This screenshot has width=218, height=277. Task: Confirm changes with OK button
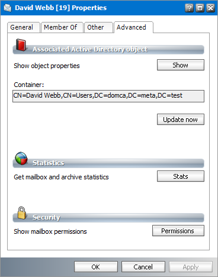[x=96, y=267]
